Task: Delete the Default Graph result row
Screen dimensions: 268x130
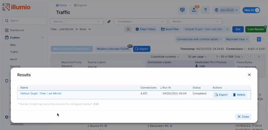Action: click(x=239, y=95)
